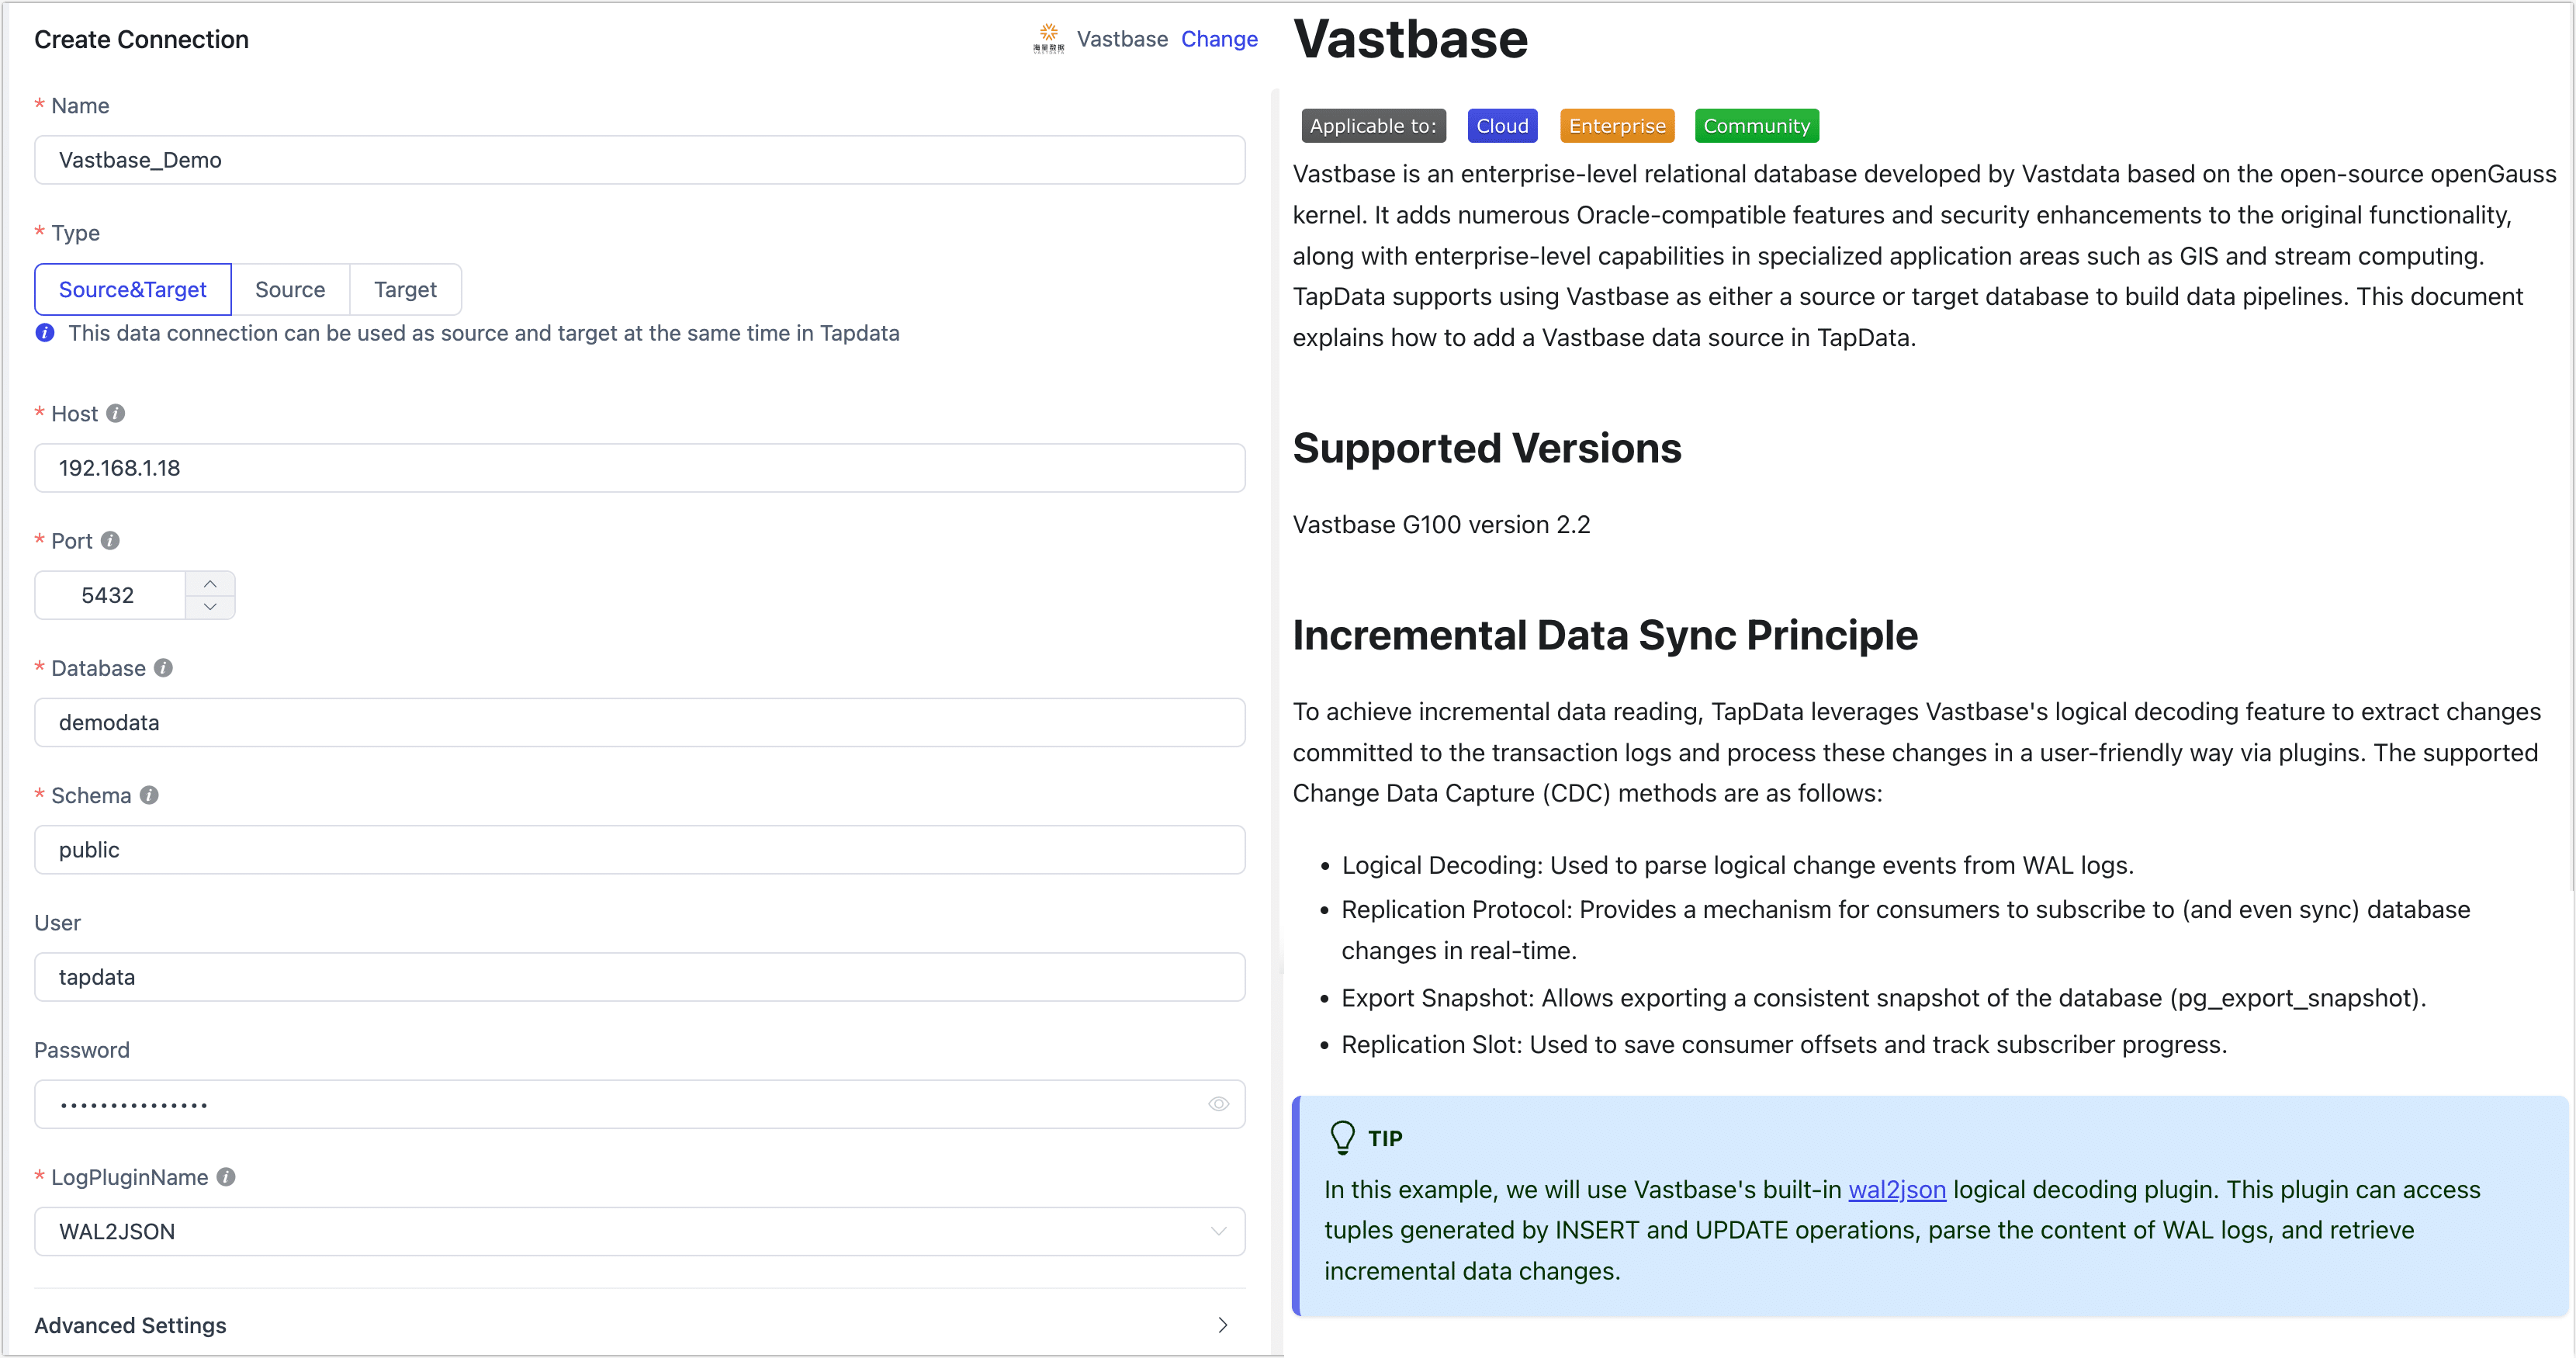
Task: Increment the Port value with the up arrow
Action: coord(210,583)
